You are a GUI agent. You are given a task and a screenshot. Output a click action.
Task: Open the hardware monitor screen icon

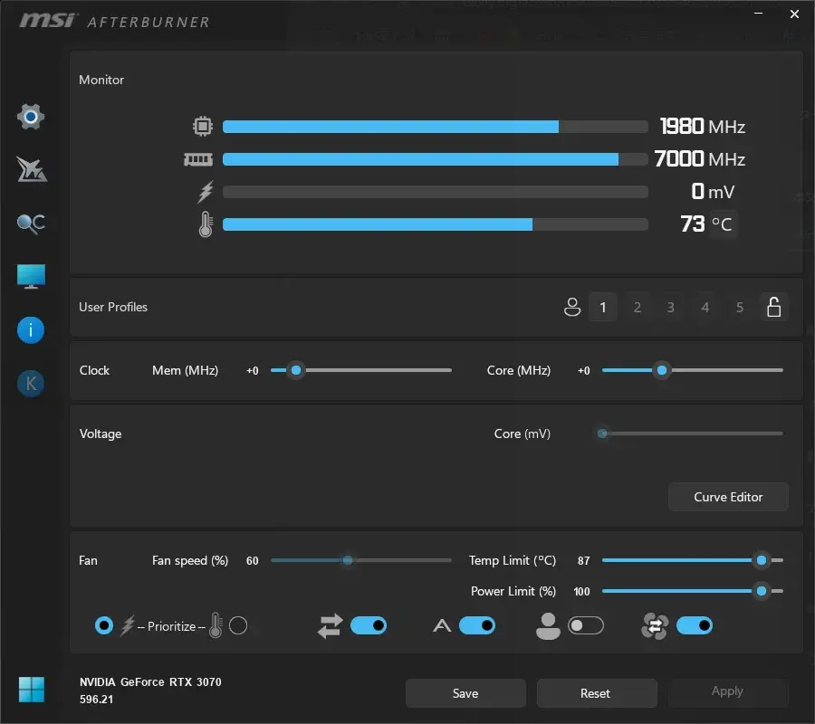click(31, 276)
